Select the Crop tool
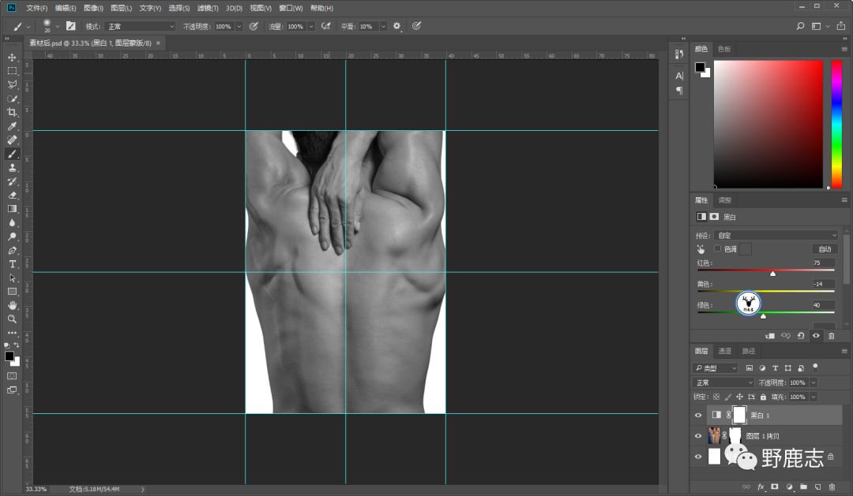Screen dimensions: 853x496 coord(12,112)
